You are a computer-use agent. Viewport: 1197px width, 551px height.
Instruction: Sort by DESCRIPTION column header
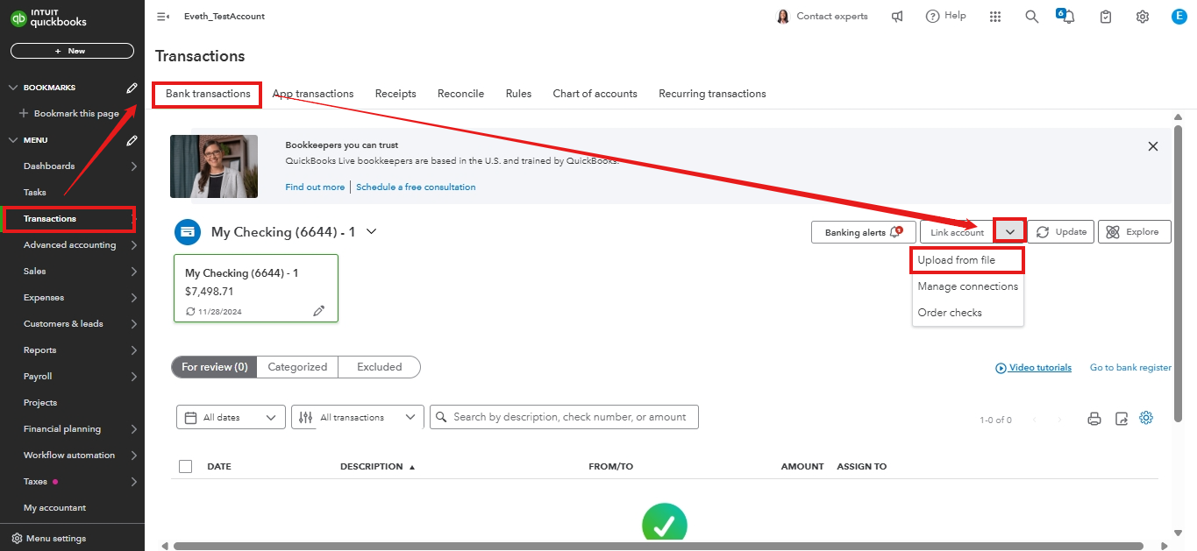[x=377, y=467]
